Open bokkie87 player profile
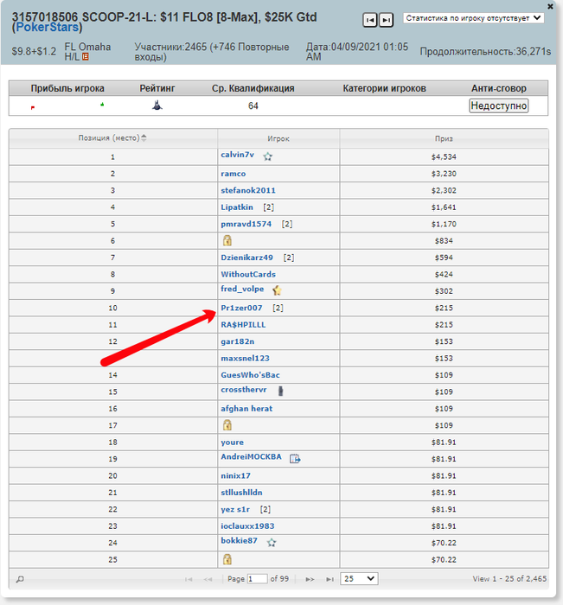This screenshot has width=563, height=605. [x=239, y=540]
